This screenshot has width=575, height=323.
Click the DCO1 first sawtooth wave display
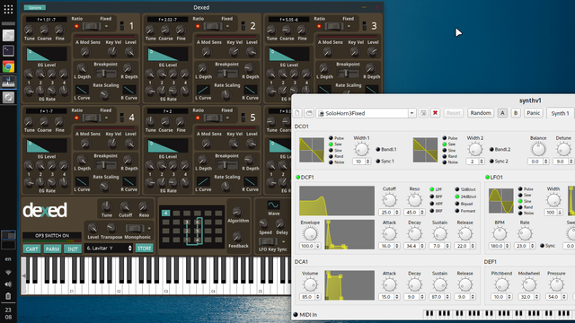point(312,150)
